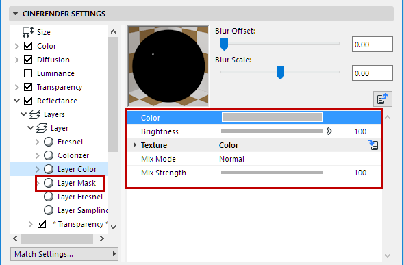Select the Size channel
This screenshot has width=404, height=265.
[x=44, y=32]
